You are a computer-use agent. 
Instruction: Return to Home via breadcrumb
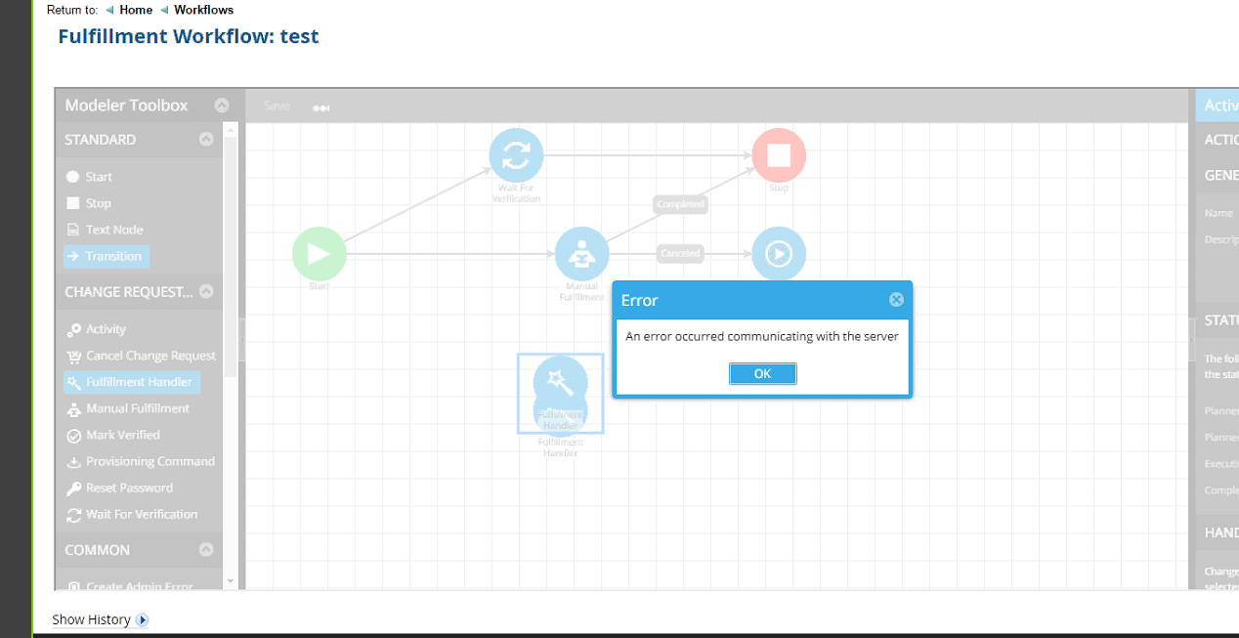(x=135, y=10)
